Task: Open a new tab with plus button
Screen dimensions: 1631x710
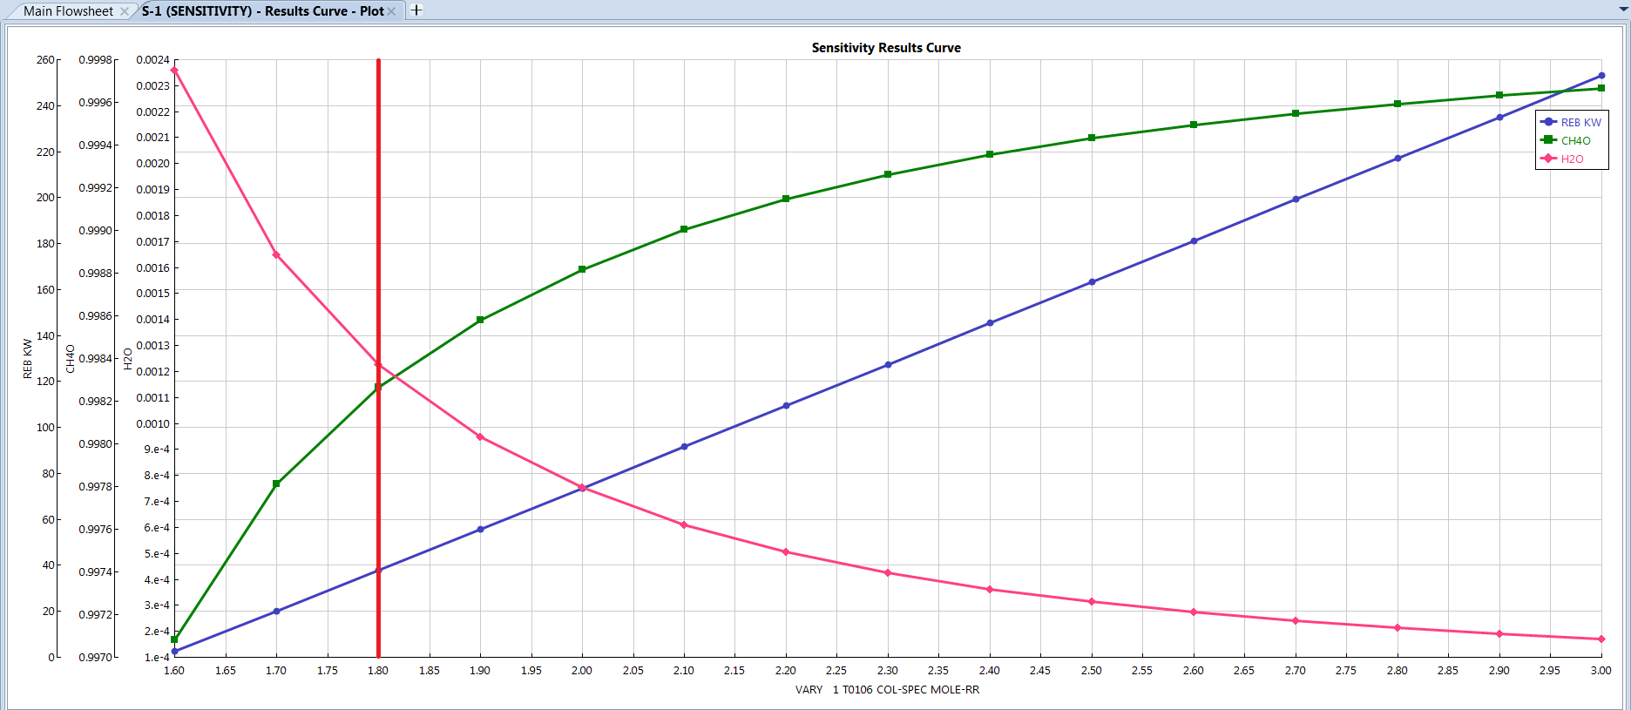Action: [416, 10]
